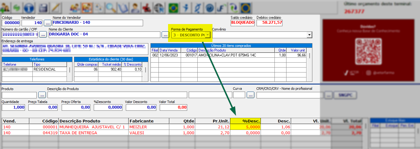
Task: Click the ellipsis button beside Vendedor code
Action: [47, 23]
